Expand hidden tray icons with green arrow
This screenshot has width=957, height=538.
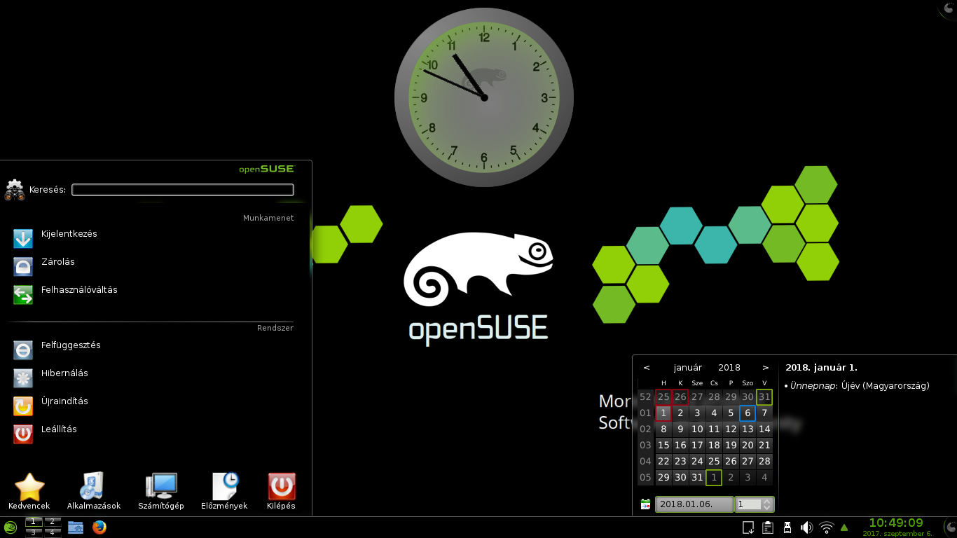click(845, 527)
